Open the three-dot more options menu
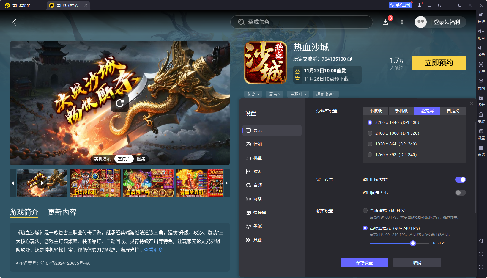 coord(402,22)
